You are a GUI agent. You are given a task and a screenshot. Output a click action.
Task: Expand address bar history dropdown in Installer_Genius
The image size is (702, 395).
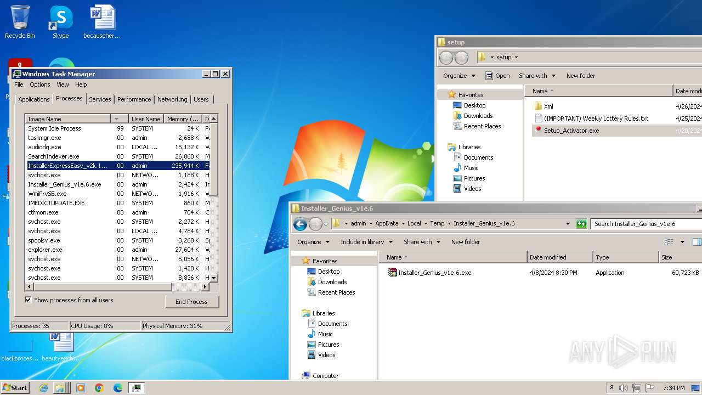[x=568, y=224]
